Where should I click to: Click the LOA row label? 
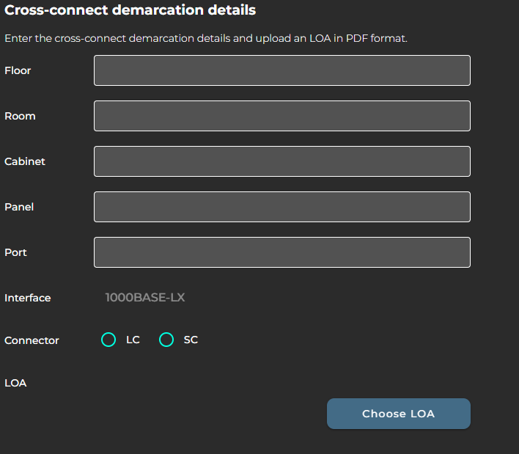click(x=15, y=383)
